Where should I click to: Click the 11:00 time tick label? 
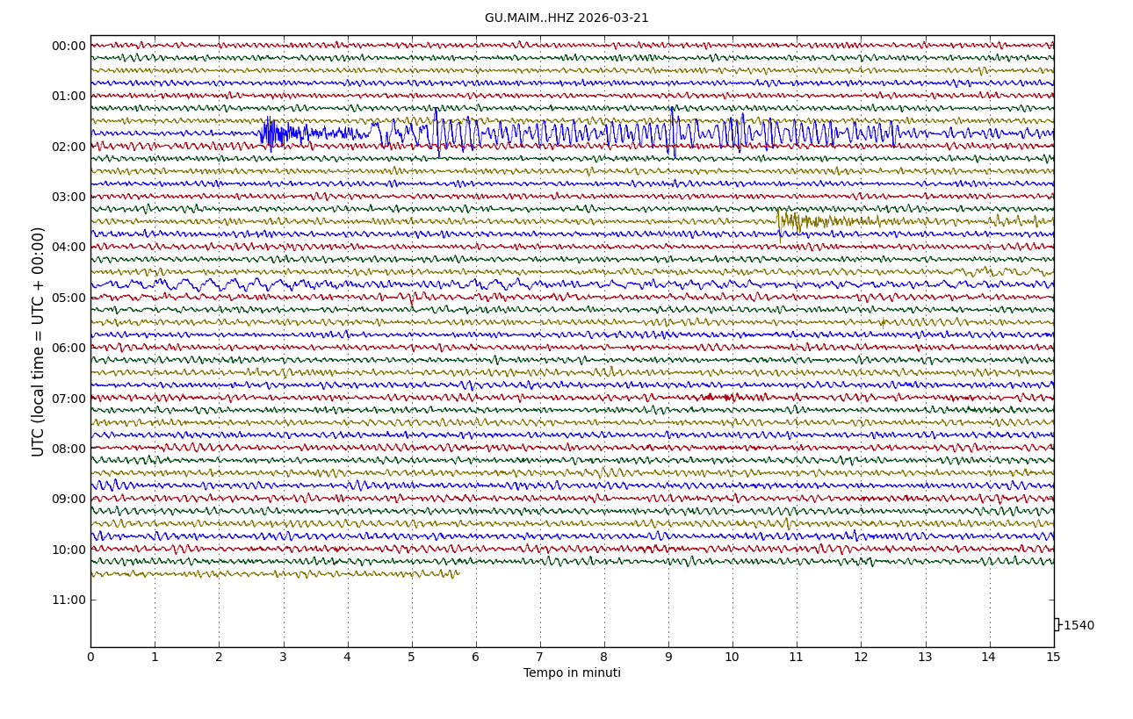click(69, 600)
